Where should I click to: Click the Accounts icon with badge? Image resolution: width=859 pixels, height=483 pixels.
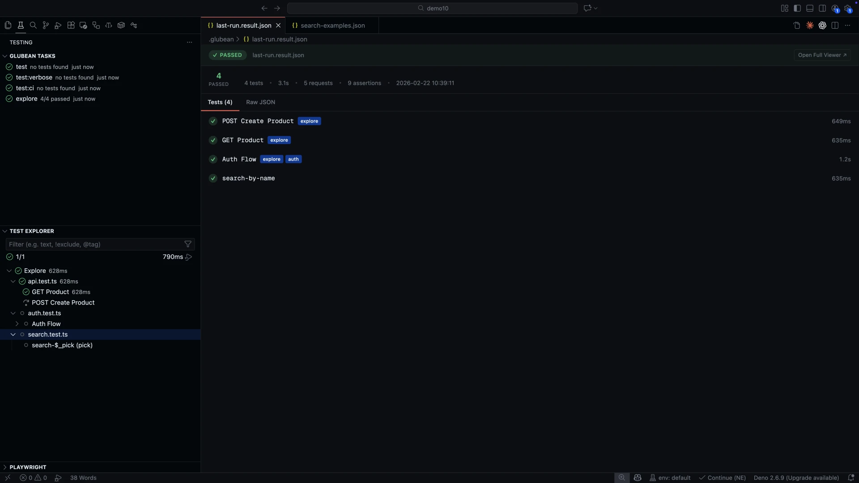835,8
